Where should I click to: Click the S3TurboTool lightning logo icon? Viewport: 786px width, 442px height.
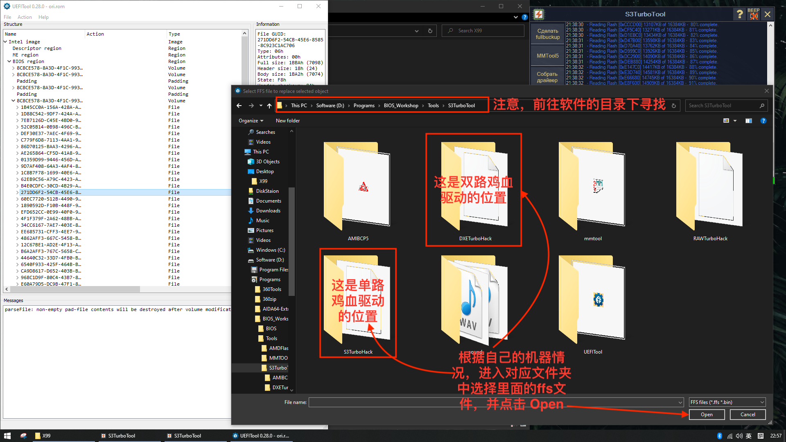point(539,14)
